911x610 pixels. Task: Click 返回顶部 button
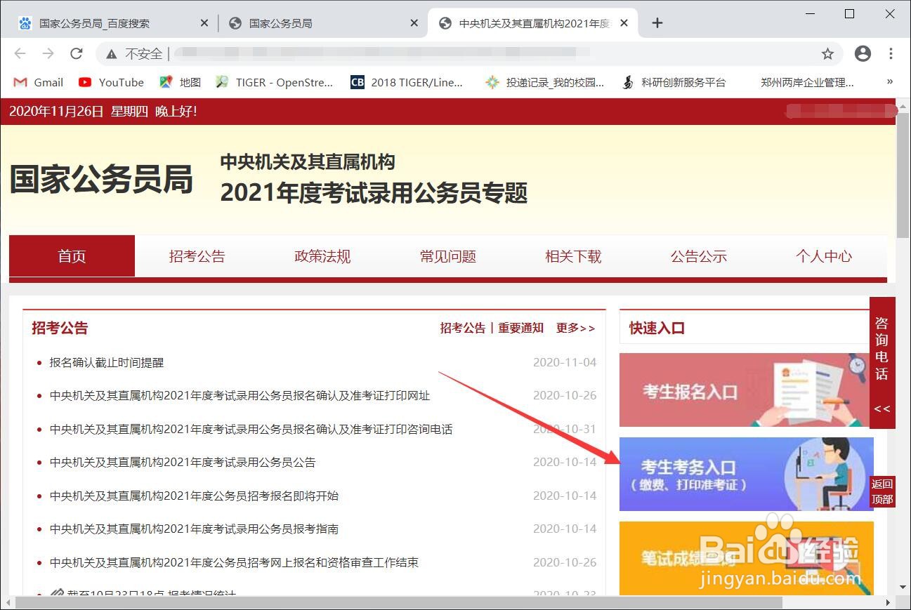[882, 491]
